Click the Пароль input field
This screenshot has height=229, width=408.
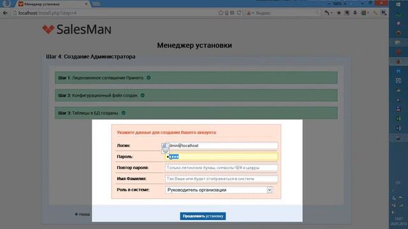point(221,156)
